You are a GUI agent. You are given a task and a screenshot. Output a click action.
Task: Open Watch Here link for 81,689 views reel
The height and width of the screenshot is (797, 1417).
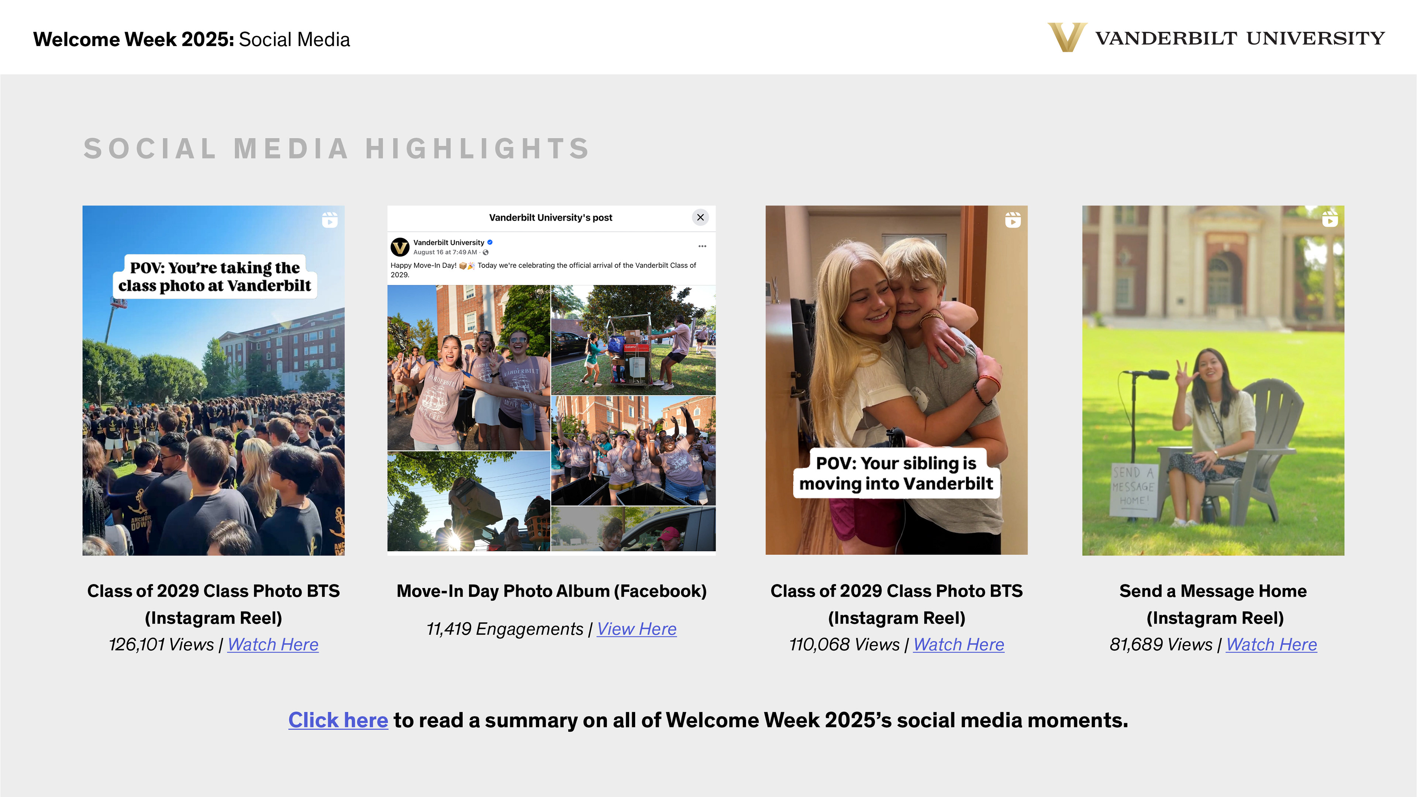click(x=1271, y=644)
